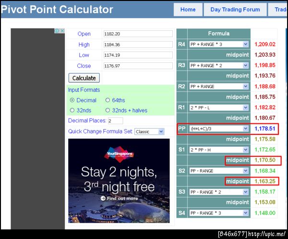Click the PP value 1,178.51

(x=265, y=129)
